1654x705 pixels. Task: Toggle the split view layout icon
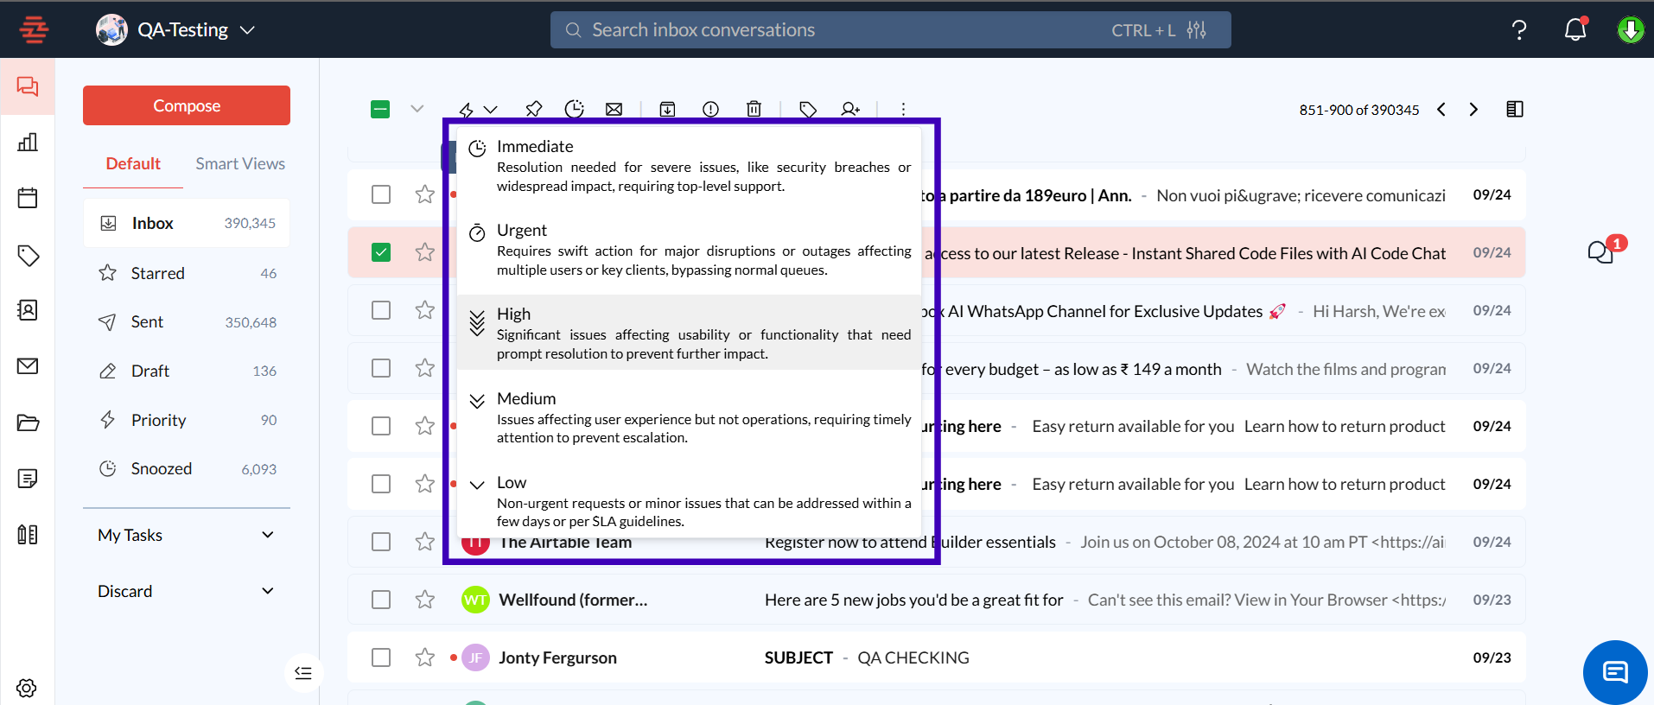pyautogui.click(x=1514, y=109)
